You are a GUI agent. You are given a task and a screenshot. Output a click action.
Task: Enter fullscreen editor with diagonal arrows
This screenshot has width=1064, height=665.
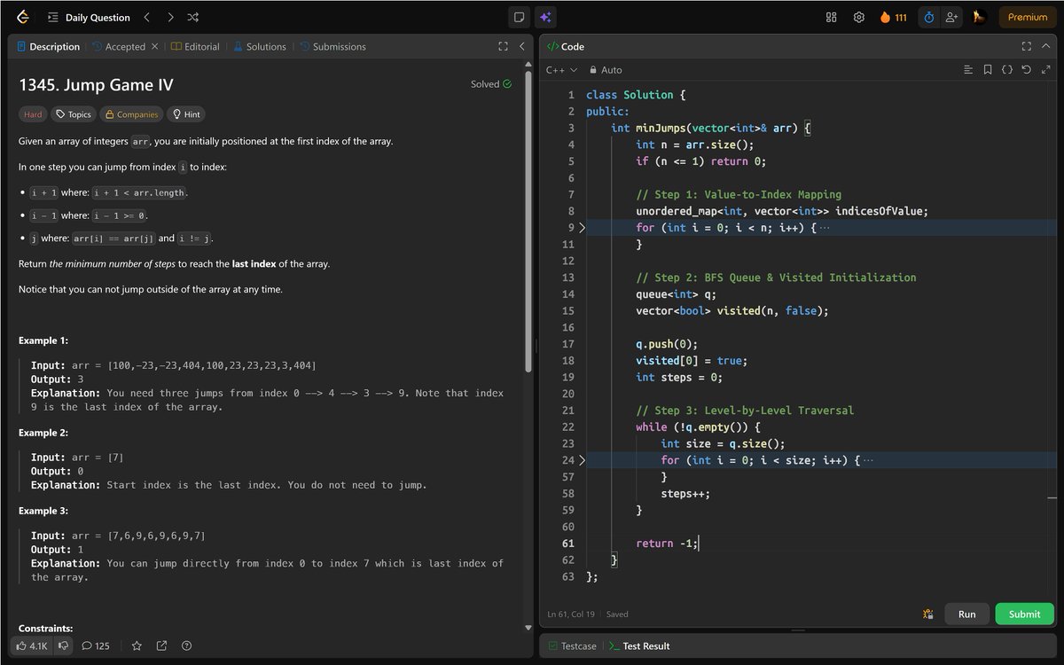coord(1044,69)
